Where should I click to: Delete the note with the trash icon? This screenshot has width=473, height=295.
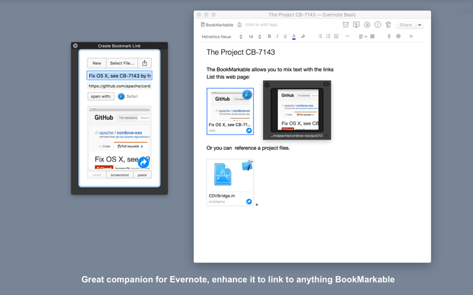click(x=388, y=25)
